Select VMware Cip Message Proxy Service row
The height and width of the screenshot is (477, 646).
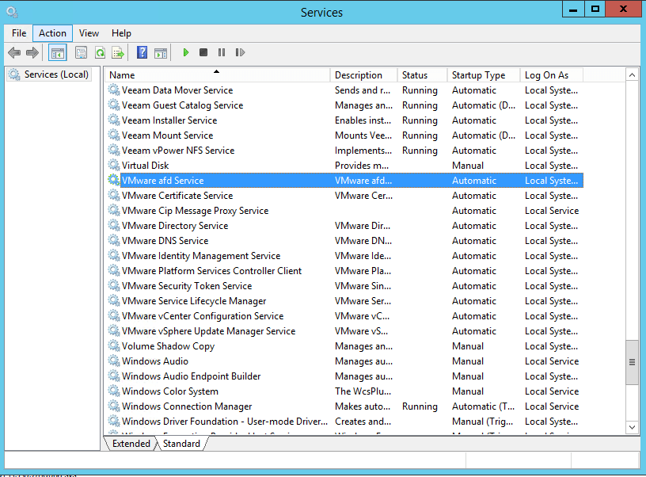click(344, 210)
